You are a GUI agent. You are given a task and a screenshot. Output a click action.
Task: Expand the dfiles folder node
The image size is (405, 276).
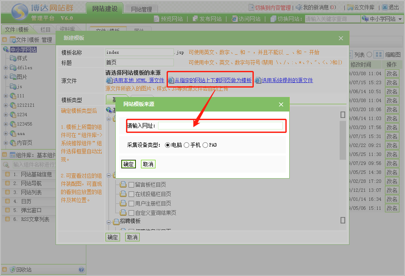6,68
